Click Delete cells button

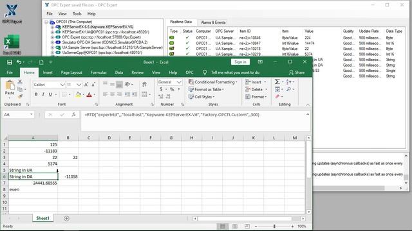click(256, 89)
